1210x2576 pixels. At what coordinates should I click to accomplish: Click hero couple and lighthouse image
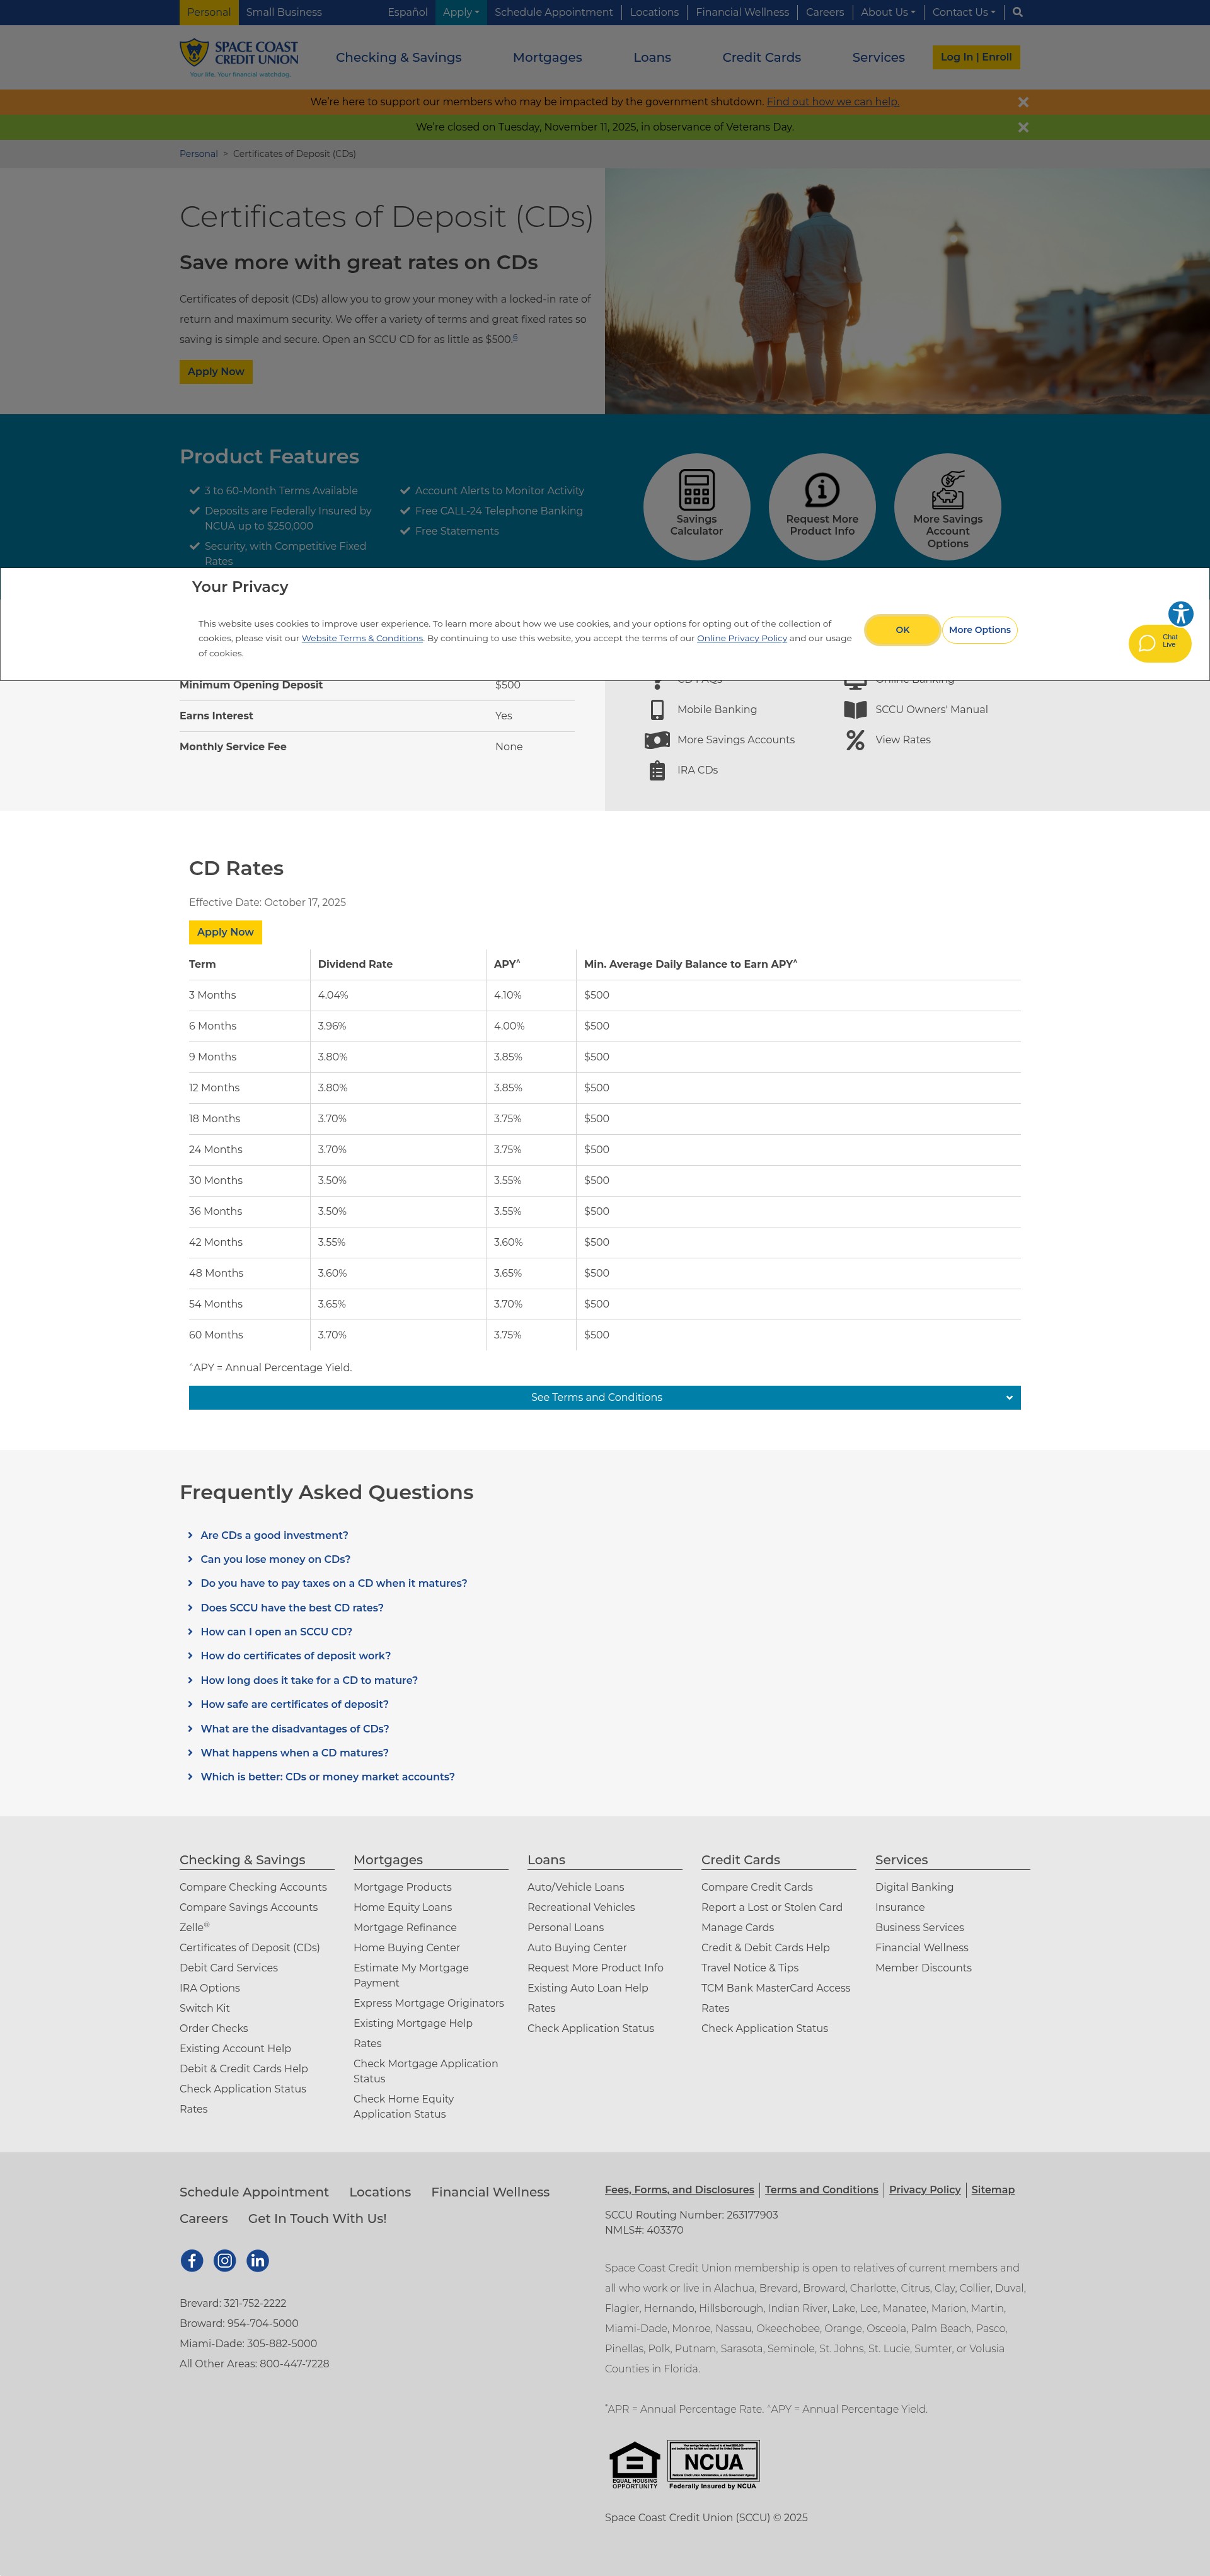(x=907, y=291)
